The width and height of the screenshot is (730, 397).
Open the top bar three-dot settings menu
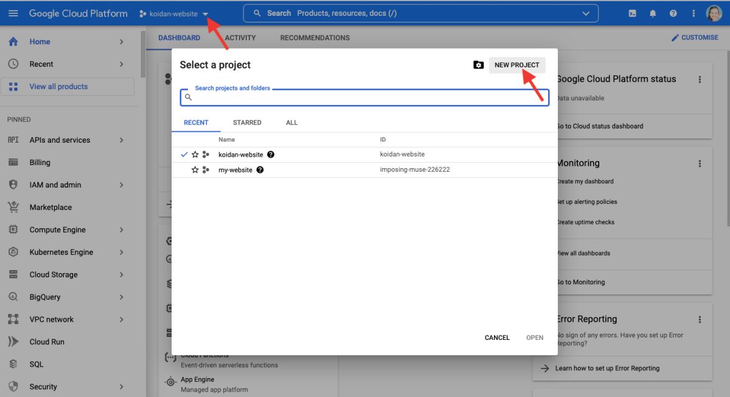click(x=693, y=13)
